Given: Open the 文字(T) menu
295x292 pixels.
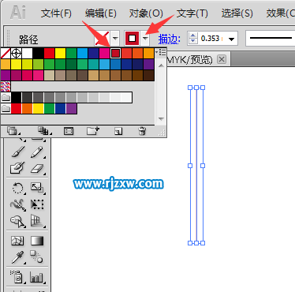Looking at the screenshot, I should [192, 13].
